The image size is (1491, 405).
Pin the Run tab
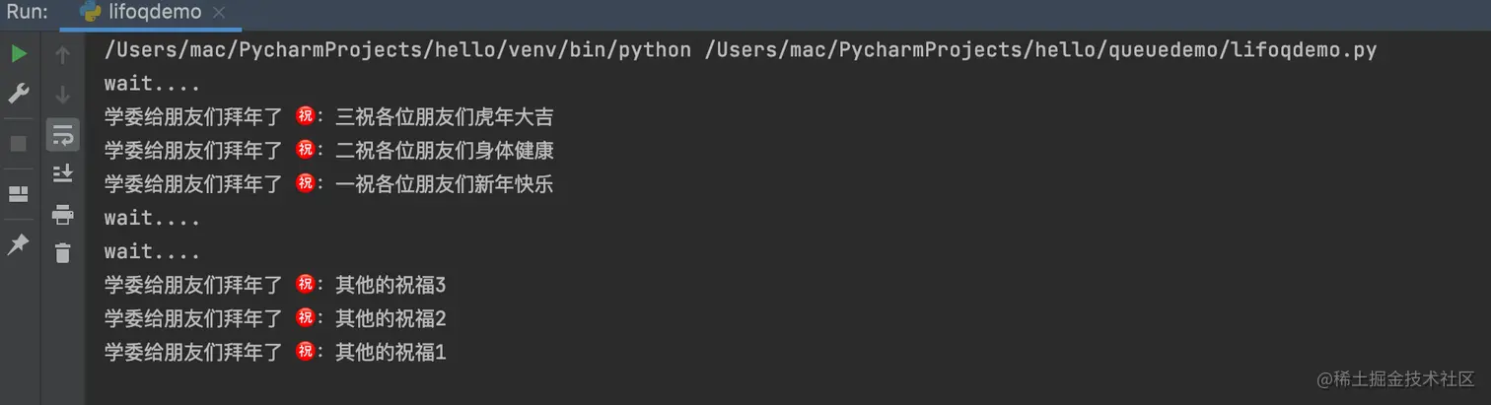coord(19,244)
